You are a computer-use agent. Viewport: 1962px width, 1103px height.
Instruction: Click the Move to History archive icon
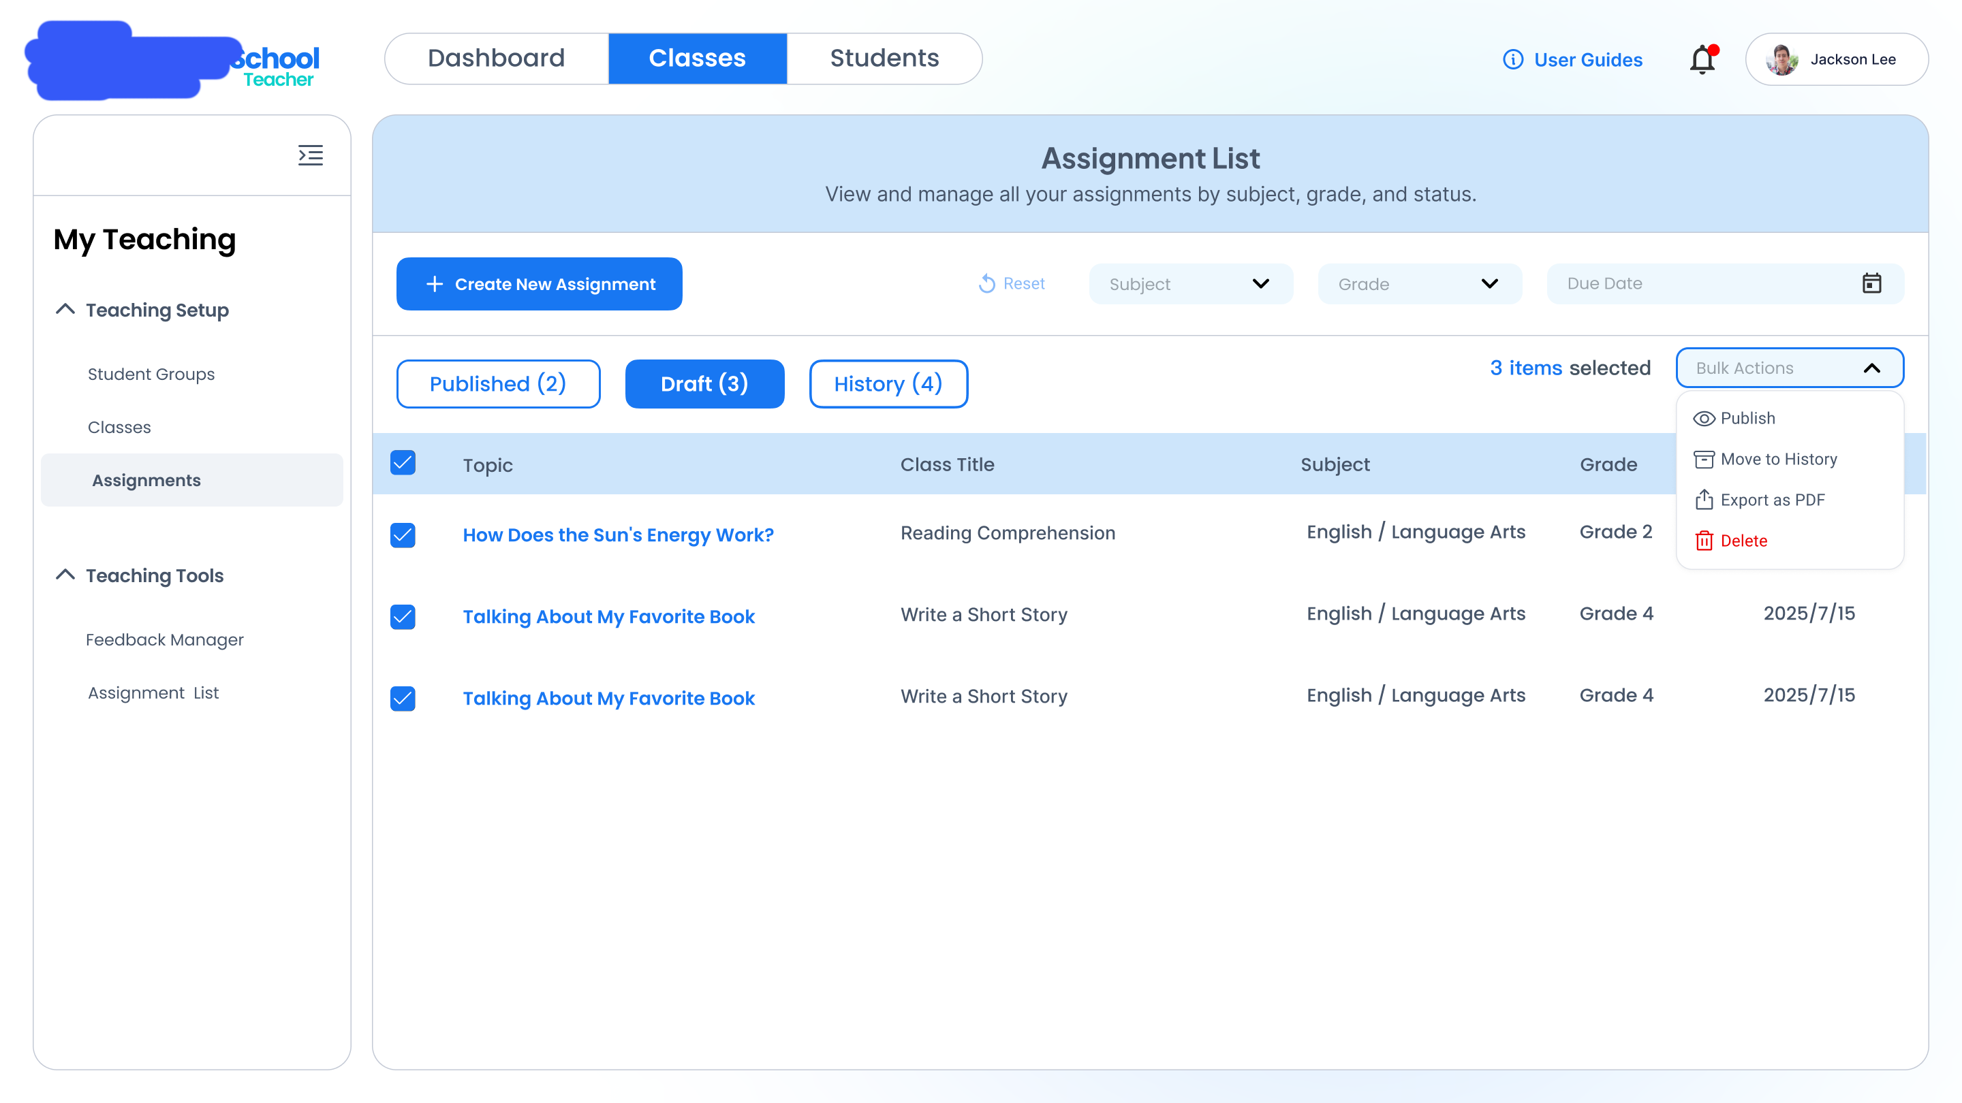[x=1703, y=459]
